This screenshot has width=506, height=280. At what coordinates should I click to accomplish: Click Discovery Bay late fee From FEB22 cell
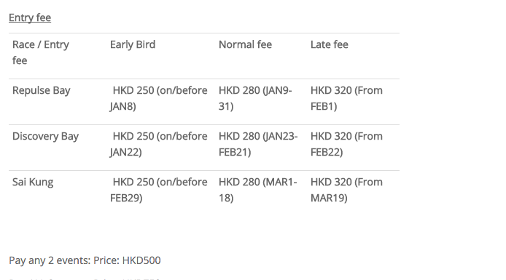pos(346,144)
